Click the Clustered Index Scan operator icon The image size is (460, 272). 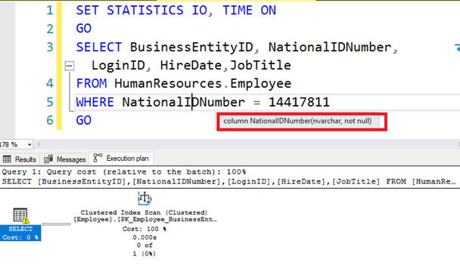(145, 199)
